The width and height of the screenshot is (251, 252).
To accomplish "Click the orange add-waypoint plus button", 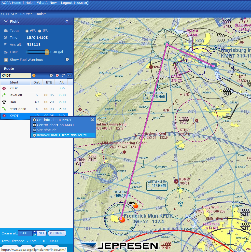I will click(34, 75).
